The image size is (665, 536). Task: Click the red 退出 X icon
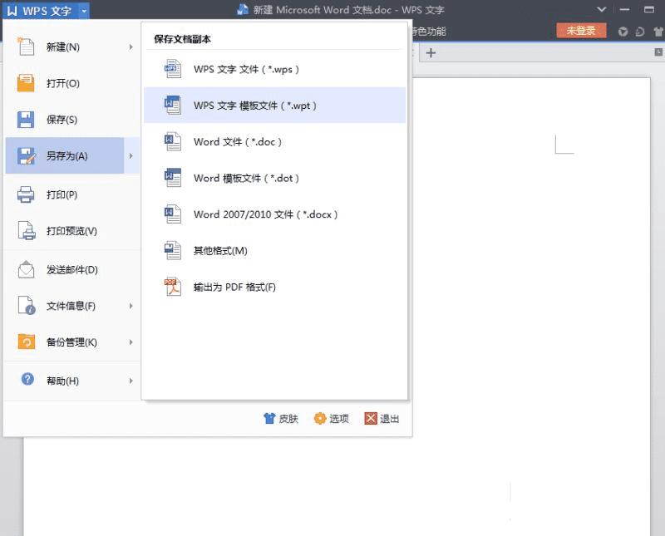pyautogui.click(x=370, y=419)
